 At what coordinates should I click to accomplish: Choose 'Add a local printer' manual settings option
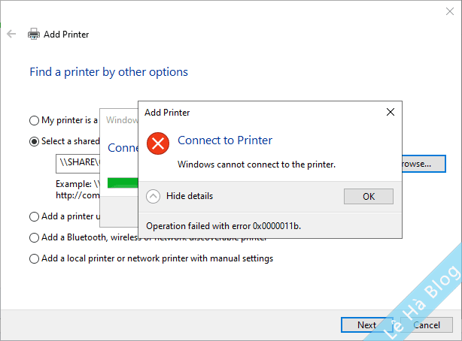click(x=34, y=258)
